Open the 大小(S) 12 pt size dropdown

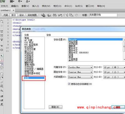(x=114, y=67)
